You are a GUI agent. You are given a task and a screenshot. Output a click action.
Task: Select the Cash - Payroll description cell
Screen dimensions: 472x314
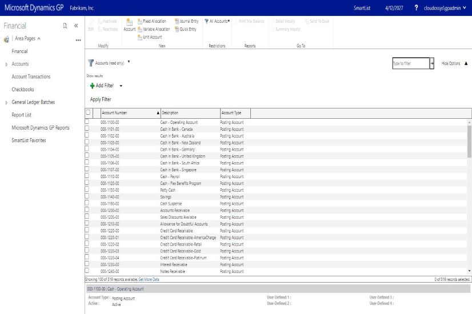170,176
